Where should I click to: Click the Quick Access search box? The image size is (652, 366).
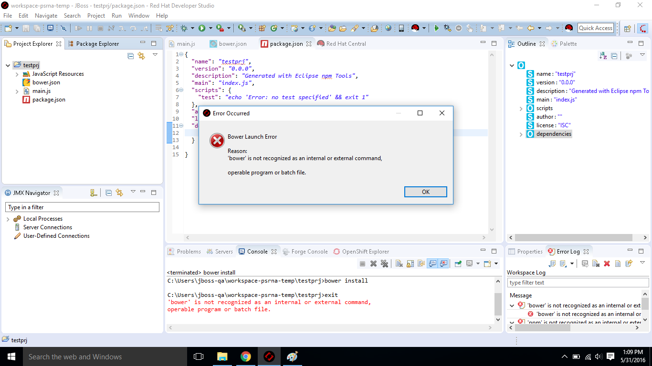pyautogui.click(x=596, y=28)
